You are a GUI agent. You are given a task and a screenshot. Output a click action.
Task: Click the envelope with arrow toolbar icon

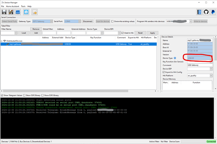35,12
